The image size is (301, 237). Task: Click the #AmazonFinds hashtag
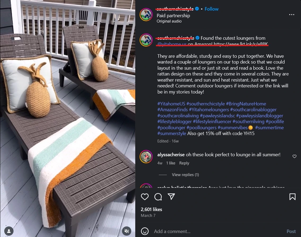(x=173, y=109)
